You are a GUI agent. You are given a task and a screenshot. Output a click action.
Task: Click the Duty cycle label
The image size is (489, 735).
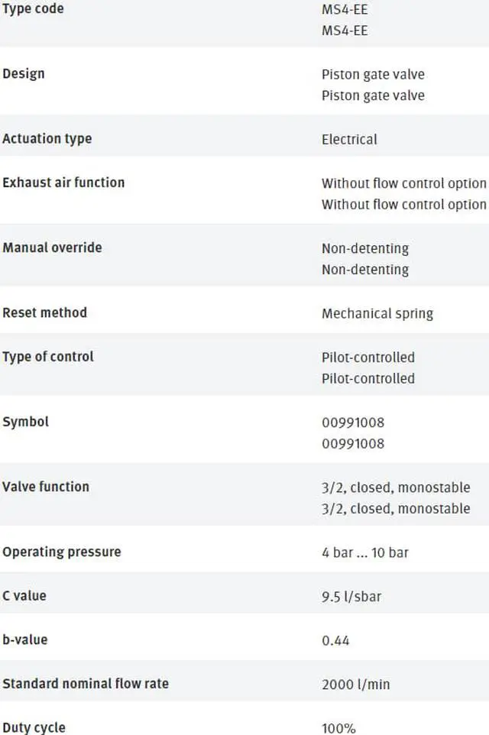tap(34, 727)
